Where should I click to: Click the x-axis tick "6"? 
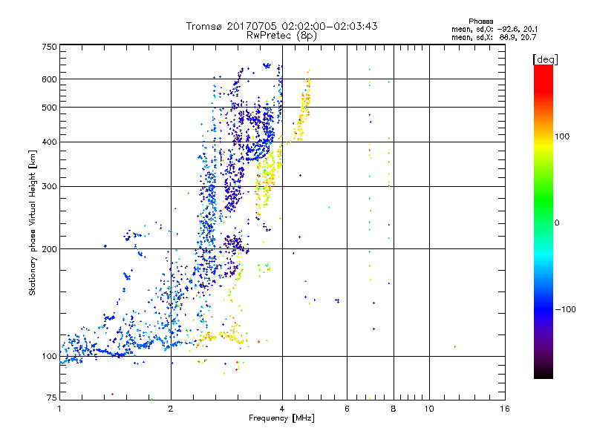pyautogui.click(x=347, y=409)
